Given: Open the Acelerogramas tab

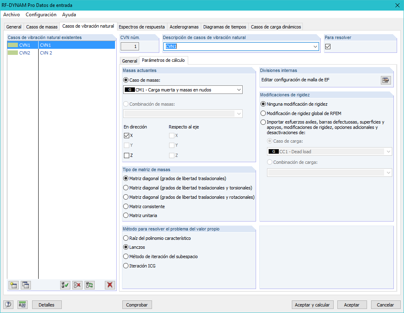Looking at the screenshot, I should coord(184,27).
